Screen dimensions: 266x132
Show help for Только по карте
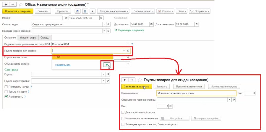pyautogui.click(x=29, y=92)
